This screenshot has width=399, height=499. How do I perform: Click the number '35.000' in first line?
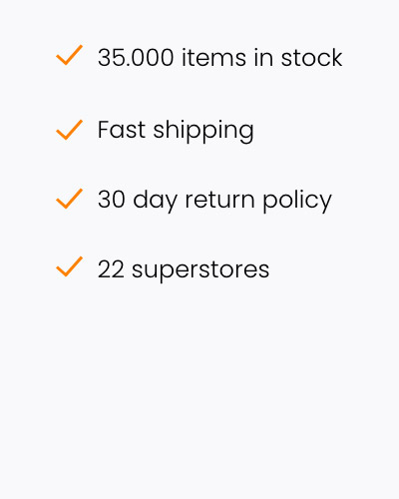pos(136,58)
